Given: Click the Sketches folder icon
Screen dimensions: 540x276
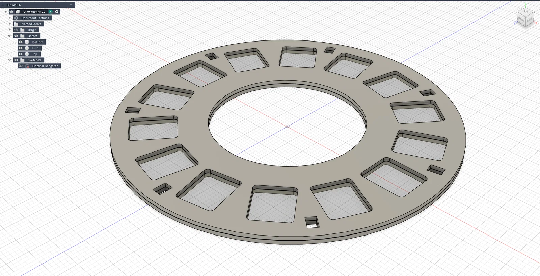Looking at the screenshot, I should click(x=22, y=60).
